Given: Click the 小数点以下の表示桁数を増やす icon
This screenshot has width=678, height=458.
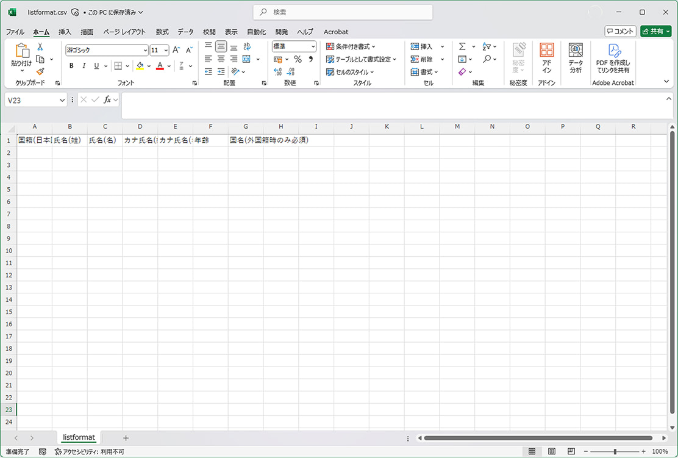Looking at the screenshot, I should (278, 71).
